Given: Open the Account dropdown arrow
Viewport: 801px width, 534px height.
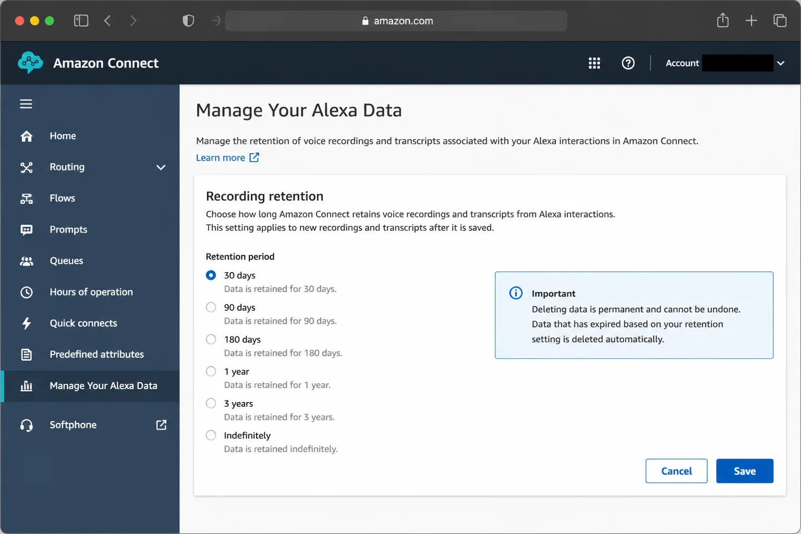Looking at the screenshot, I should (781, 63).
